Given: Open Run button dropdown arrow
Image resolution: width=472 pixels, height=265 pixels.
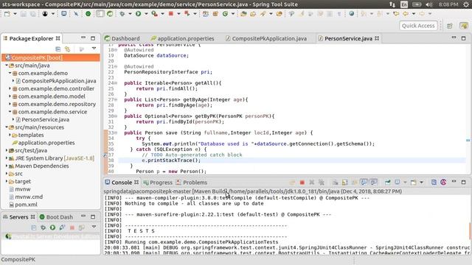Looking at the screenshot, I should click(146, 14).
